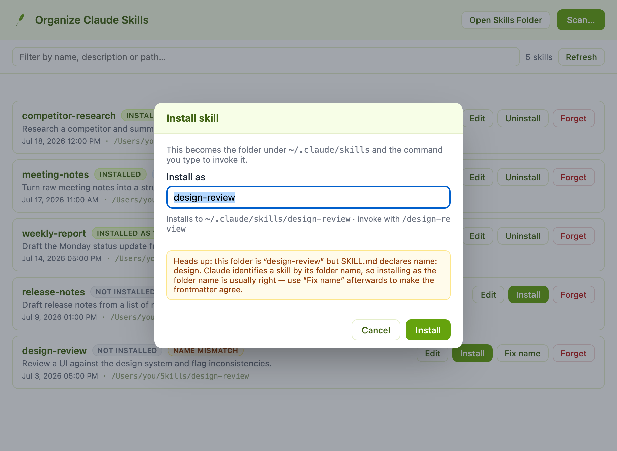The height and width of the screenshot is (451, 617).
Task: Click the 'Jul 17, 2026 11:00 AM' timestamp
Action: click(x=60, y=200)
